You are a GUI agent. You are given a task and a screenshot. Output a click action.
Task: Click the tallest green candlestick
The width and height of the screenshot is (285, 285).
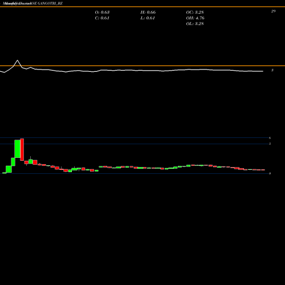pyautogui.click(x=18, y=149)
